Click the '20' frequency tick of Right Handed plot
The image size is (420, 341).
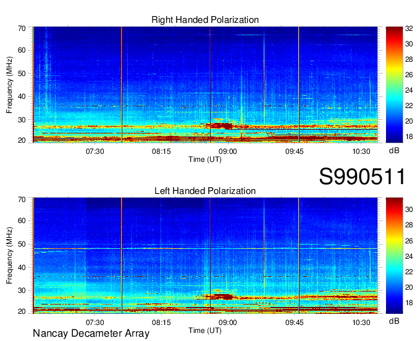point(22,140)
